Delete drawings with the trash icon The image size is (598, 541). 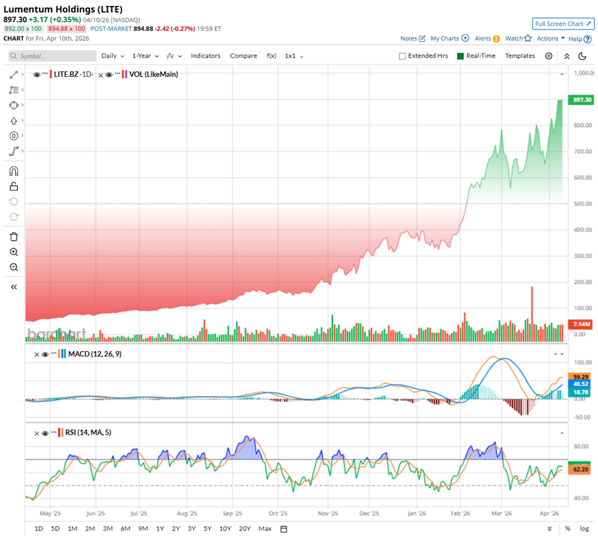pyautogui.click(x=14, y=237)
